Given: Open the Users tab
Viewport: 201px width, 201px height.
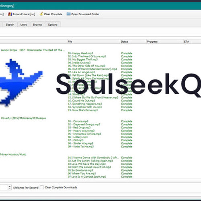Looking at the screenshot, I should [x=24, y=25].
